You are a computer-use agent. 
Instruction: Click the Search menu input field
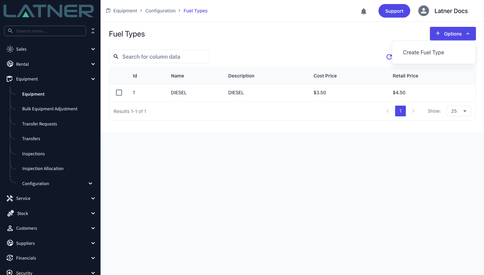tap(45, 31)
